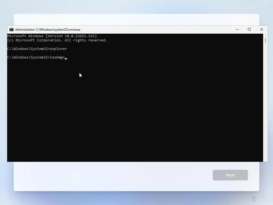The height and width of the screenshot is (205, 273).
Task: Click the cmd.exe icon in title bar
Action: [x=11, y=30]
